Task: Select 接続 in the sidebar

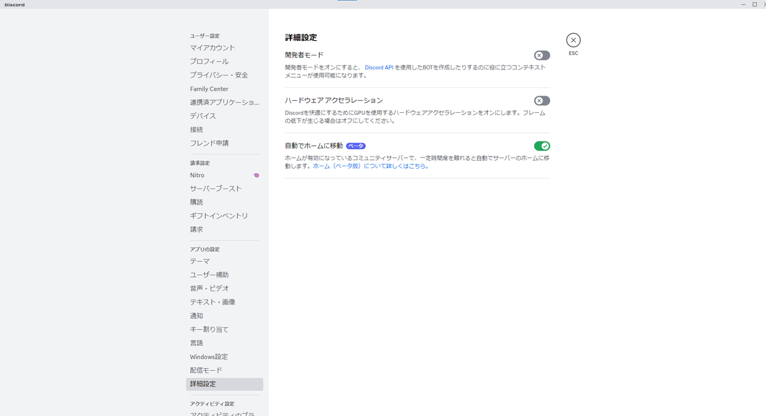Action: click(225, 129)
